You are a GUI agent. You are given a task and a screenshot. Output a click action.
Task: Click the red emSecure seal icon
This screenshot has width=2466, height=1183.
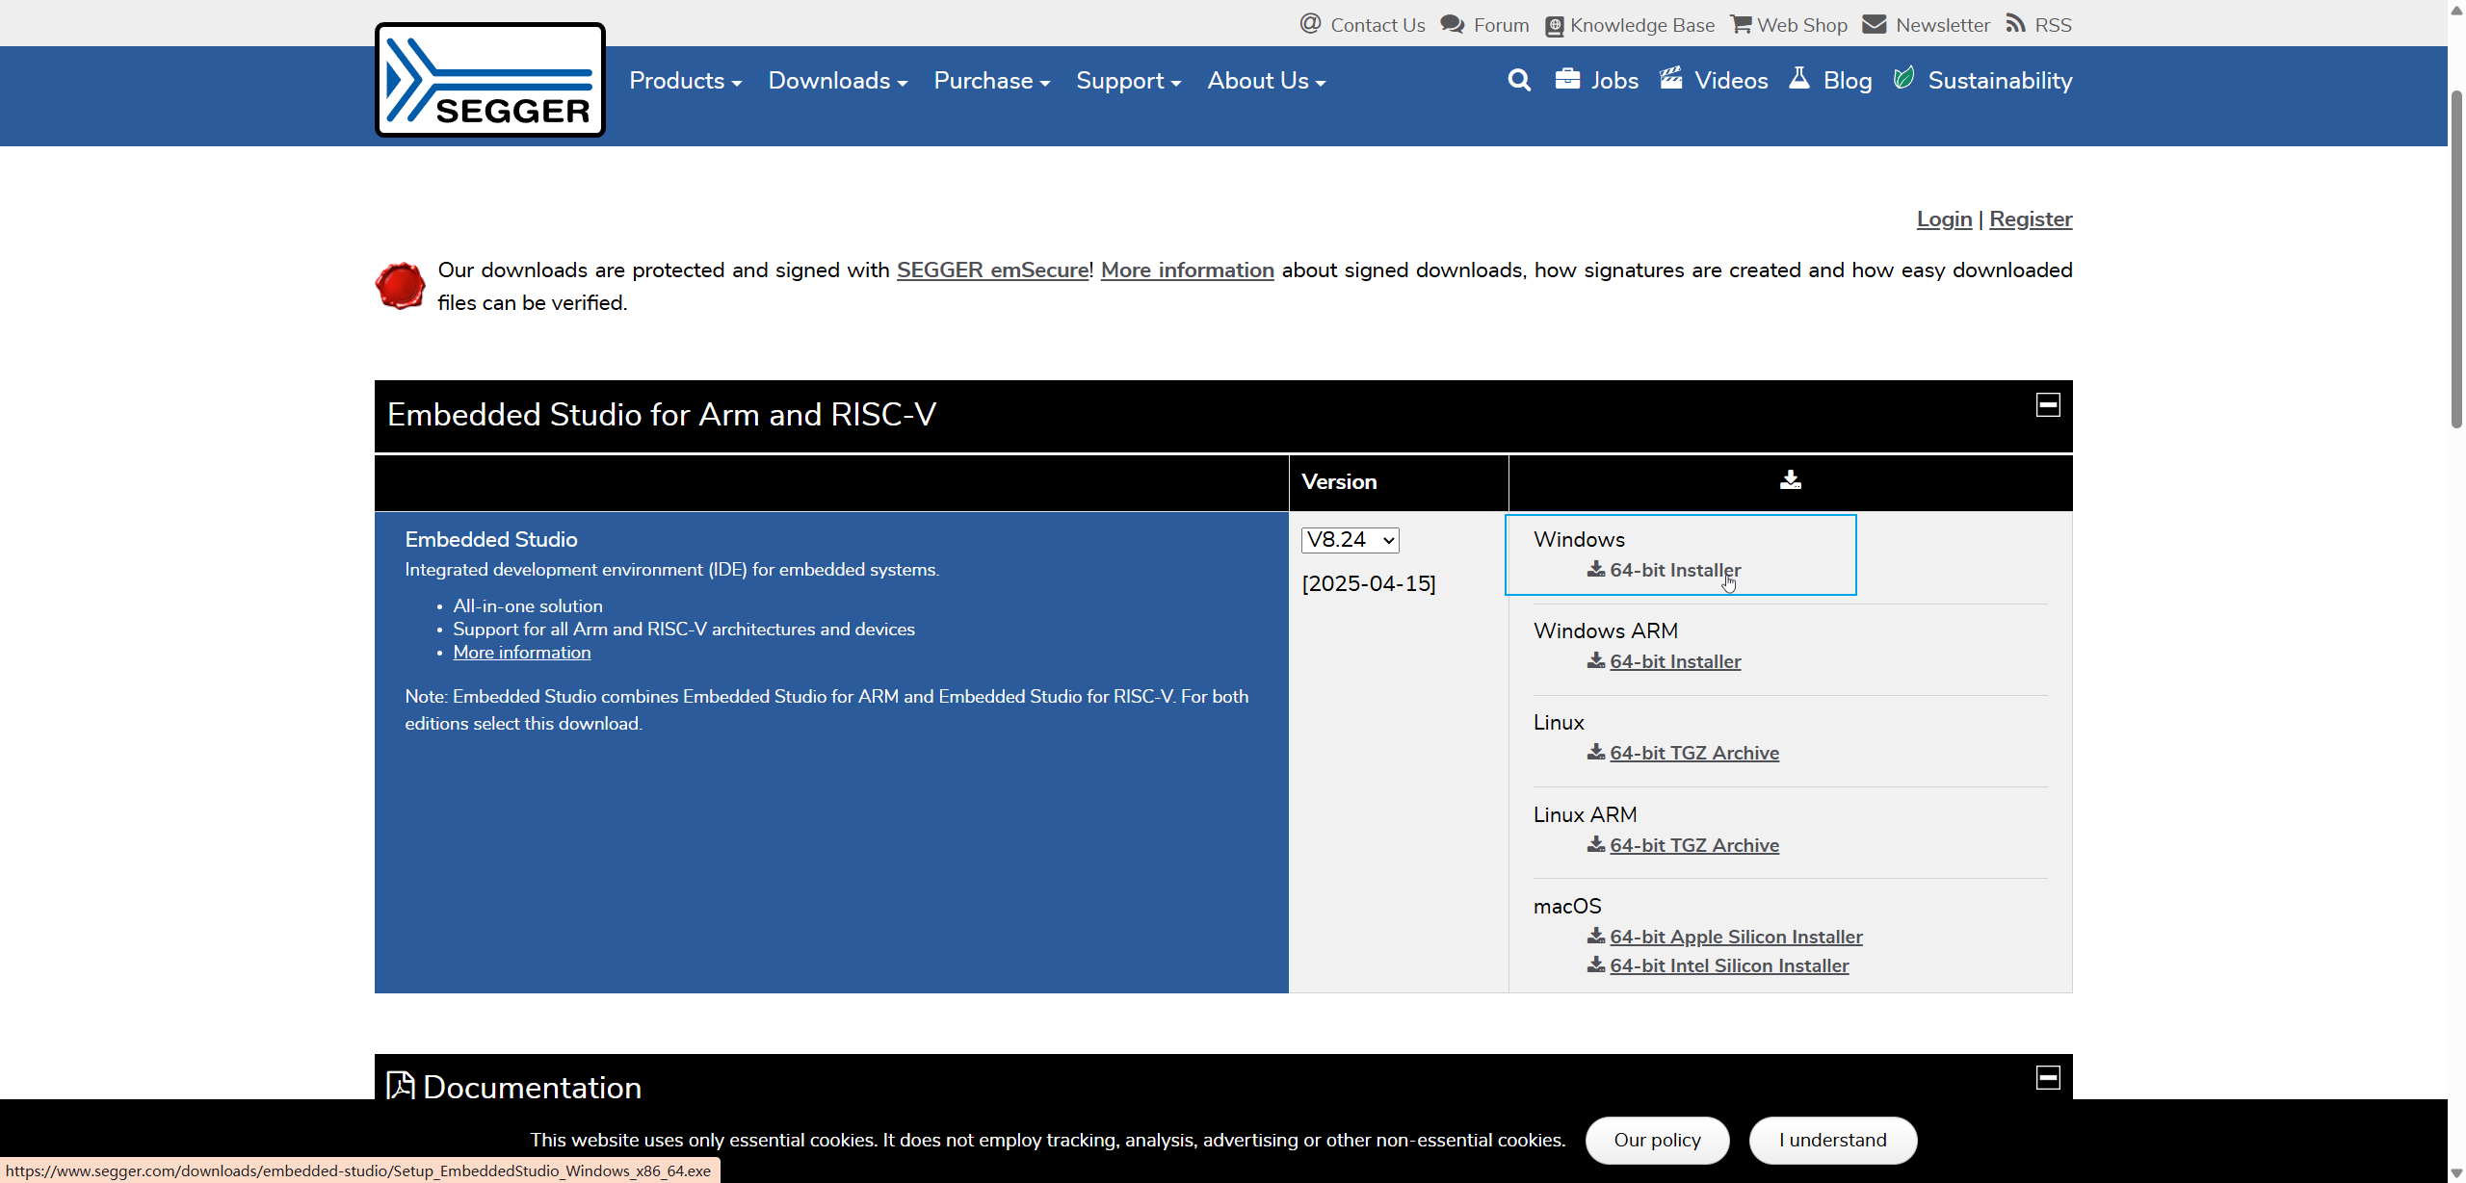[x=400, y=286]
